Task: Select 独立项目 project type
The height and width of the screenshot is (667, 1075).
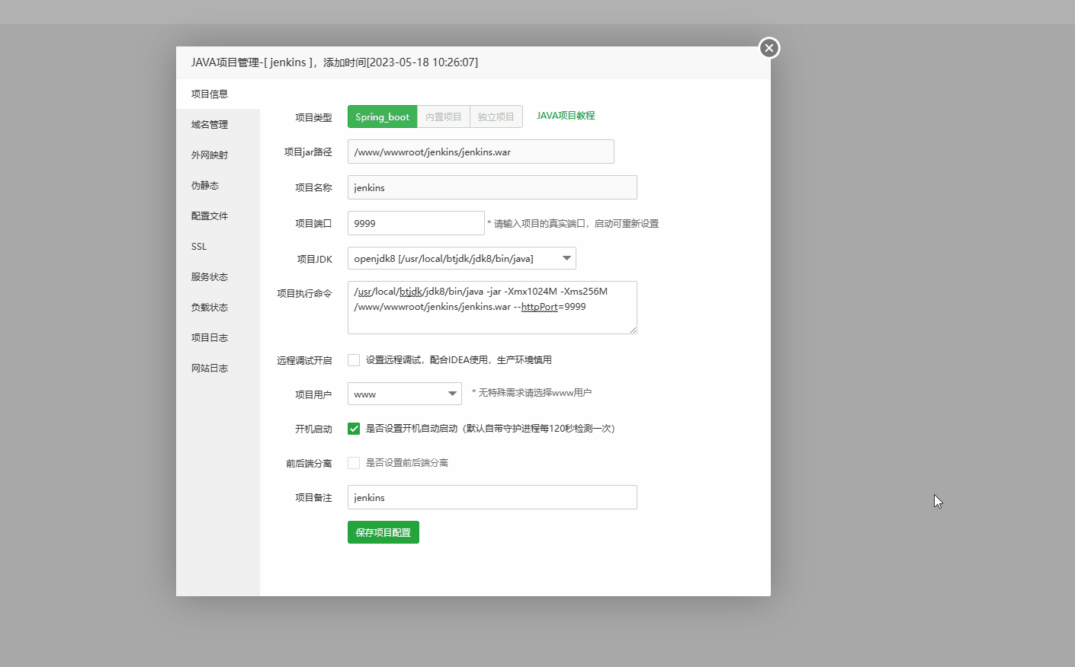Action: [496, 116]
